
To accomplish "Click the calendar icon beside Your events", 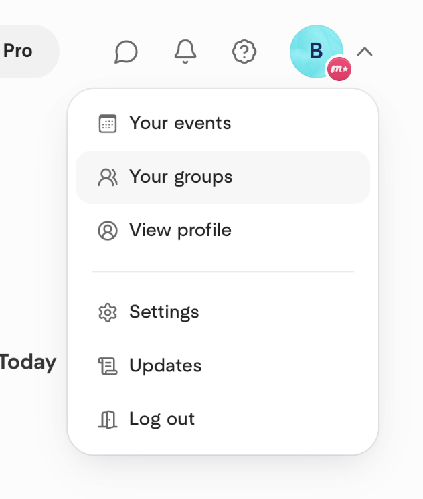I will click(107, 124).
